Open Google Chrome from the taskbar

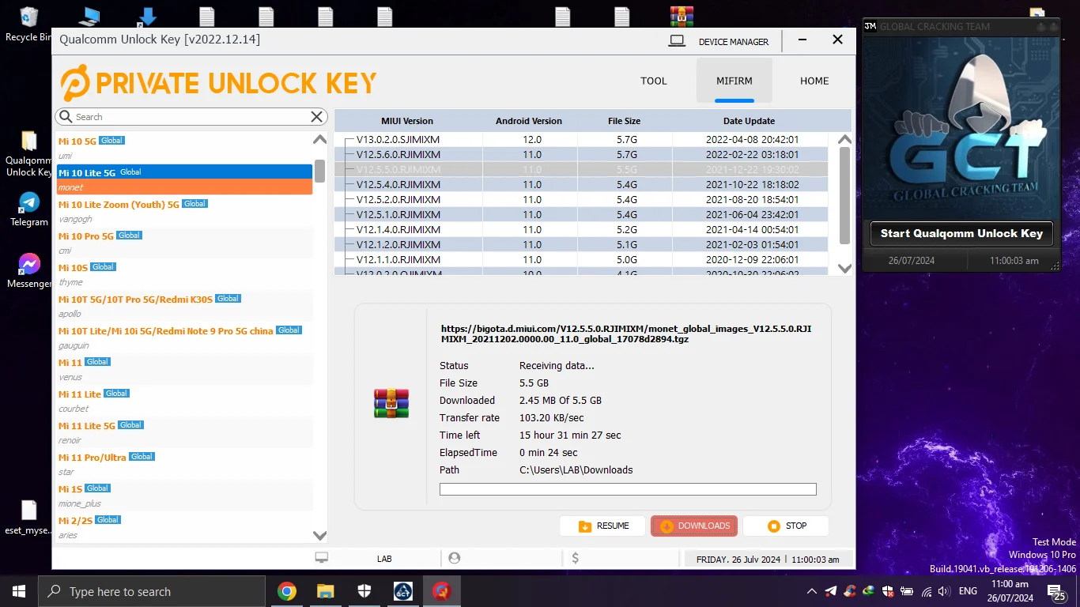pyautogui.click(x=286, y=591)
